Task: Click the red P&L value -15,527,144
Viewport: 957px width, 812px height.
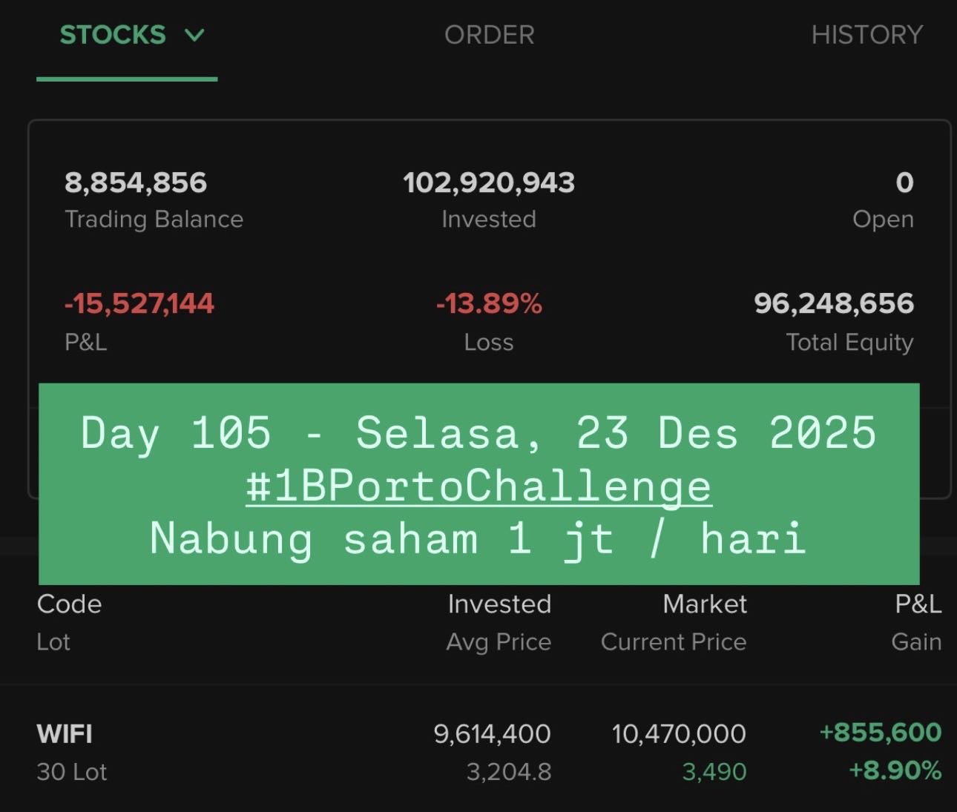Action: pos(139,303)
